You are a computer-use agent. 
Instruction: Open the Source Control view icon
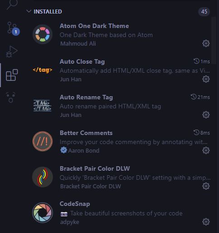pyautogui.click(x=12, y=28)
